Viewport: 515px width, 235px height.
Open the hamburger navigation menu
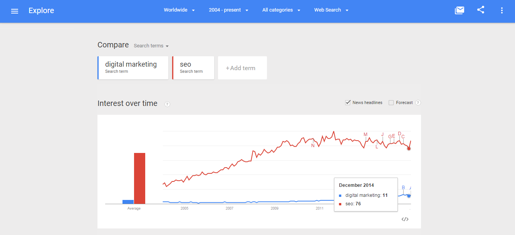point(15,11)
